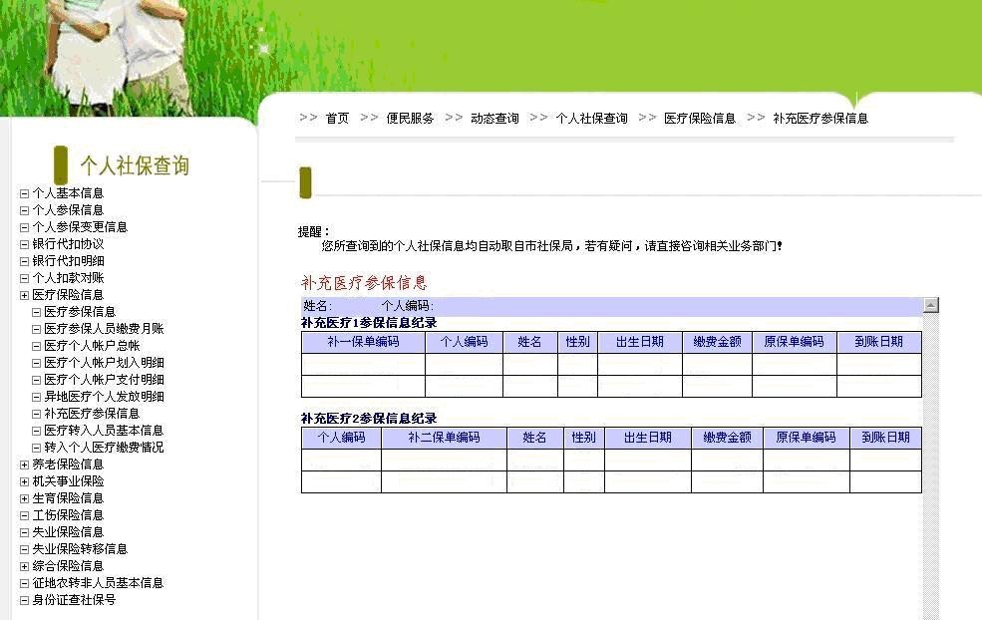Open 医疗个人帐户总帐 in sidebar

[92, 346]
